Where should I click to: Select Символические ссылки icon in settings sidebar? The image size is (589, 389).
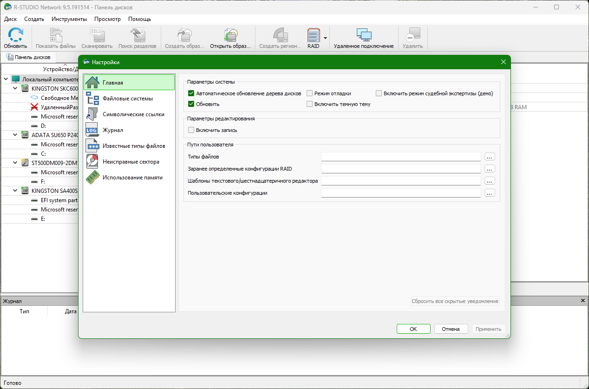pos(92,114)
